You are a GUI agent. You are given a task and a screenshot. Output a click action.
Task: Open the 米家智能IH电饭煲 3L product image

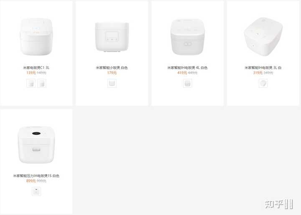click(x=263, y=37)
